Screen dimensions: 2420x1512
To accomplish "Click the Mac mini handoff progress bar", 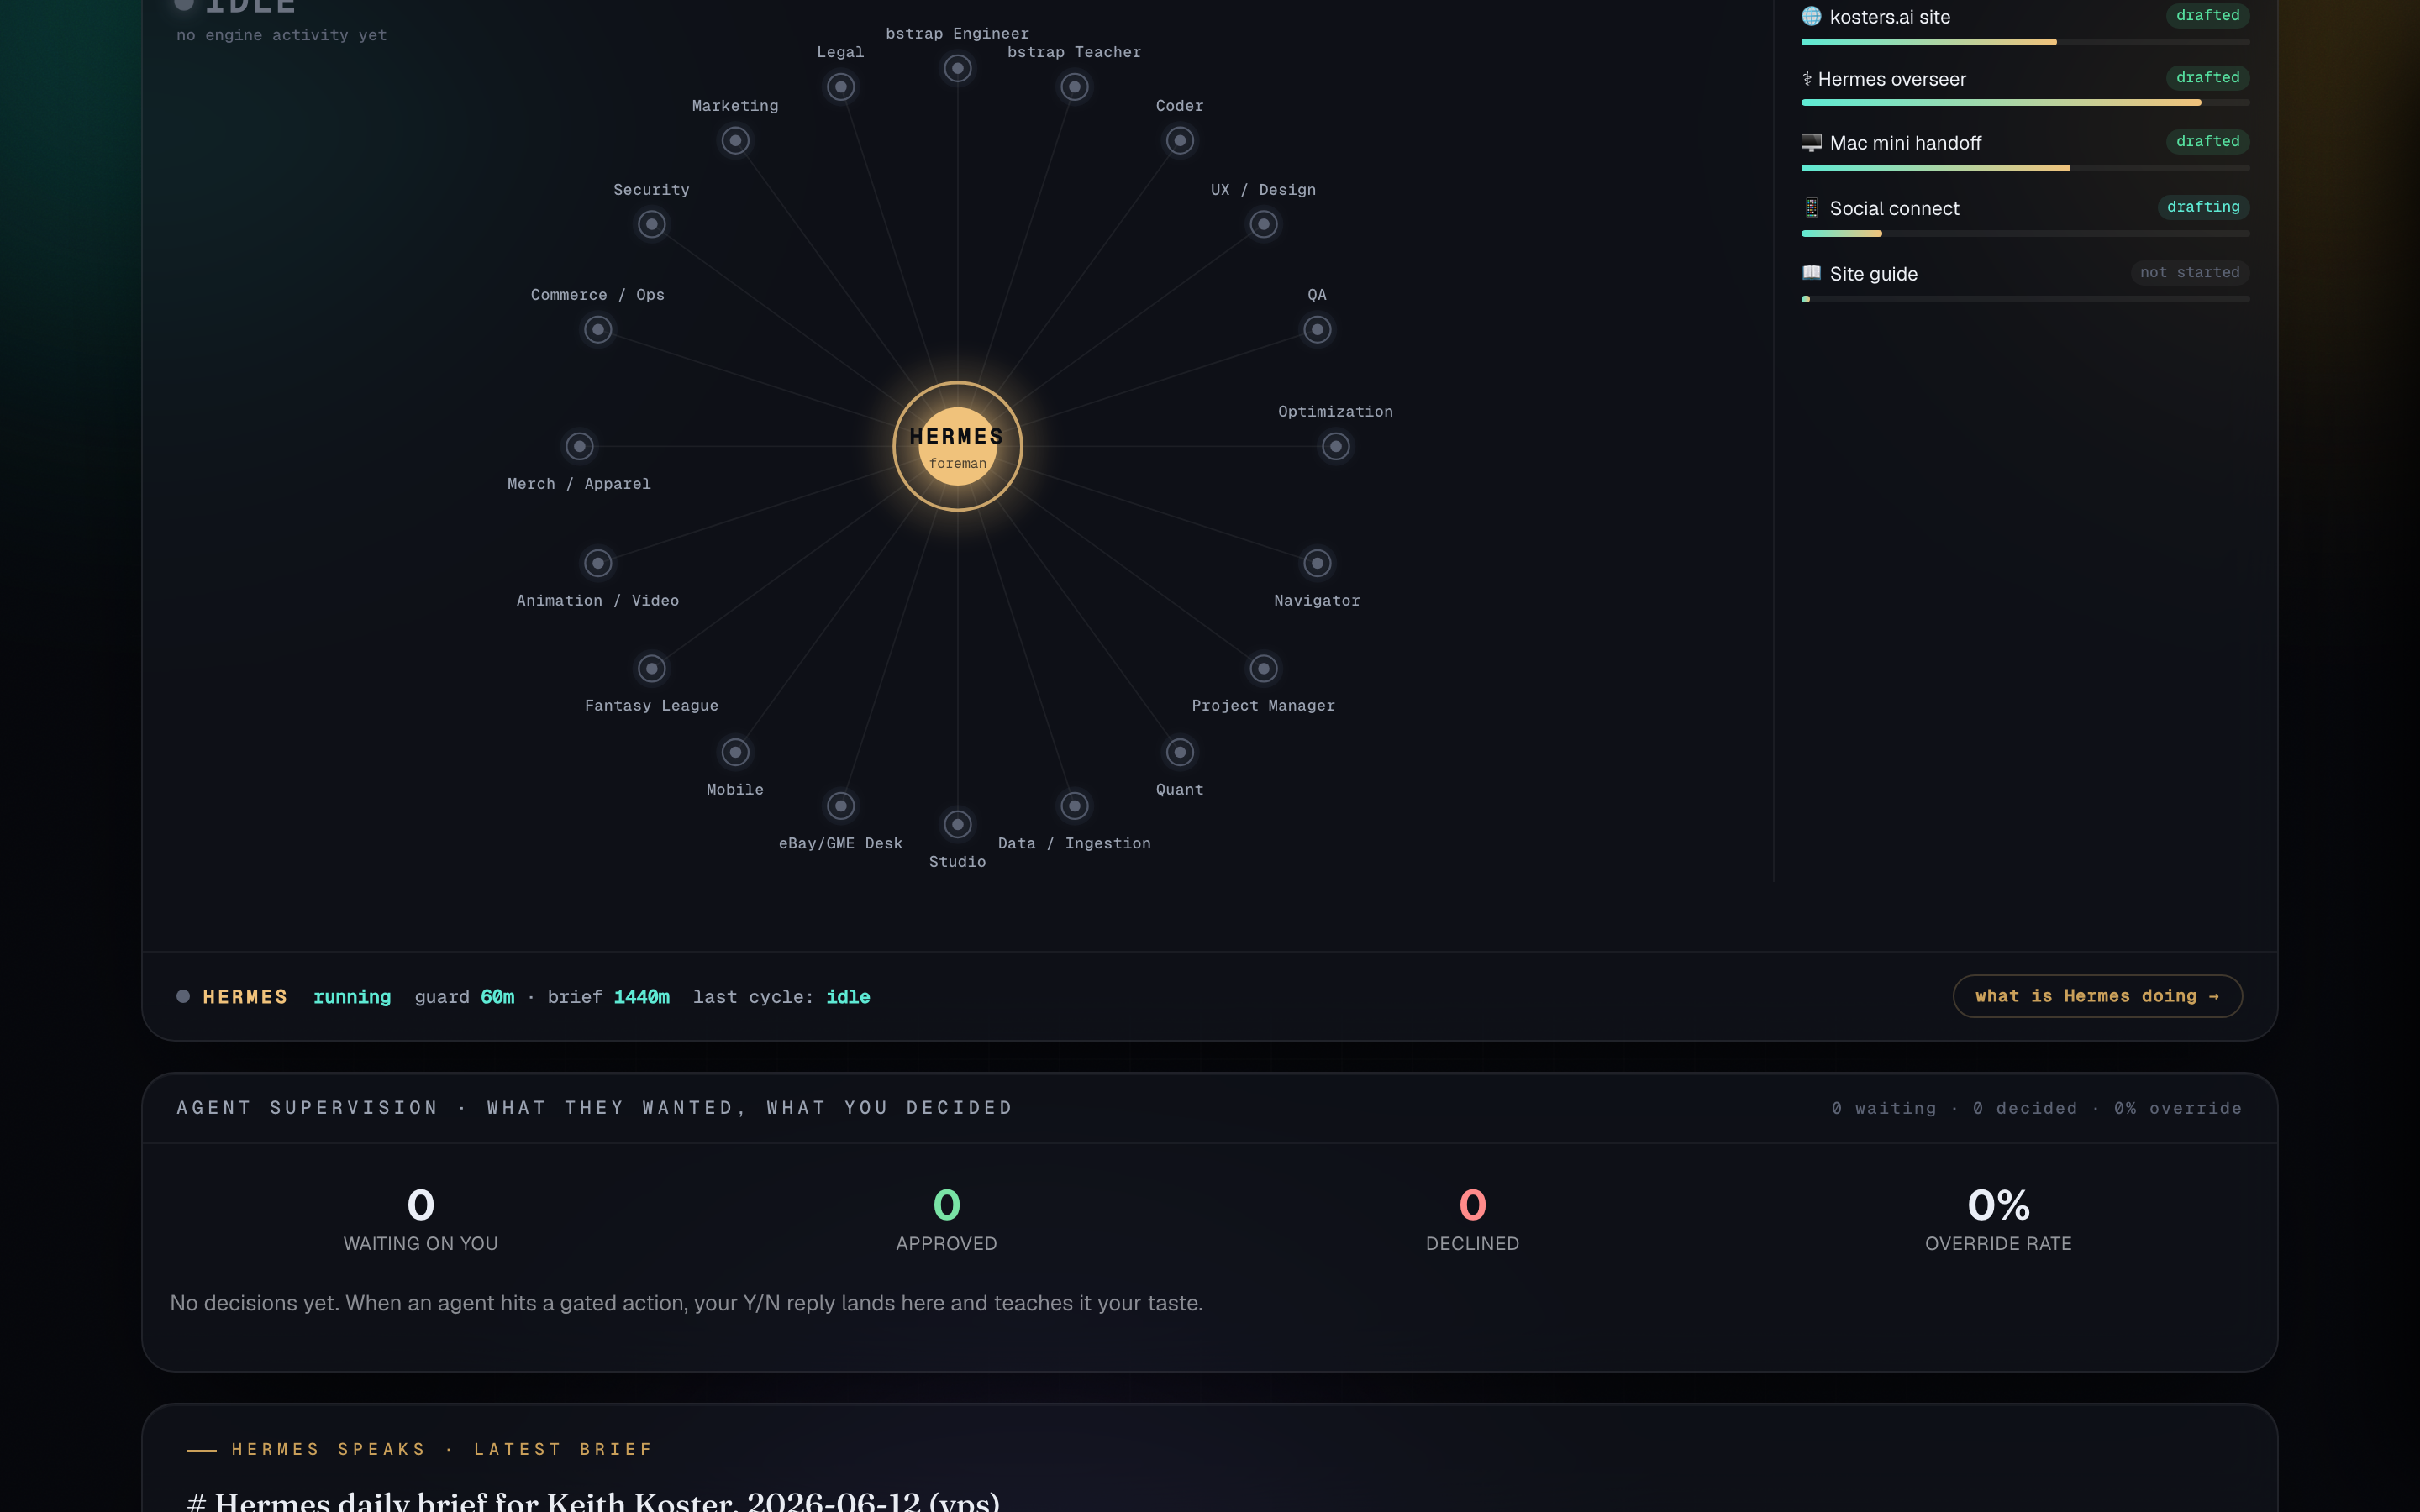I will [x=2025, y=168].
